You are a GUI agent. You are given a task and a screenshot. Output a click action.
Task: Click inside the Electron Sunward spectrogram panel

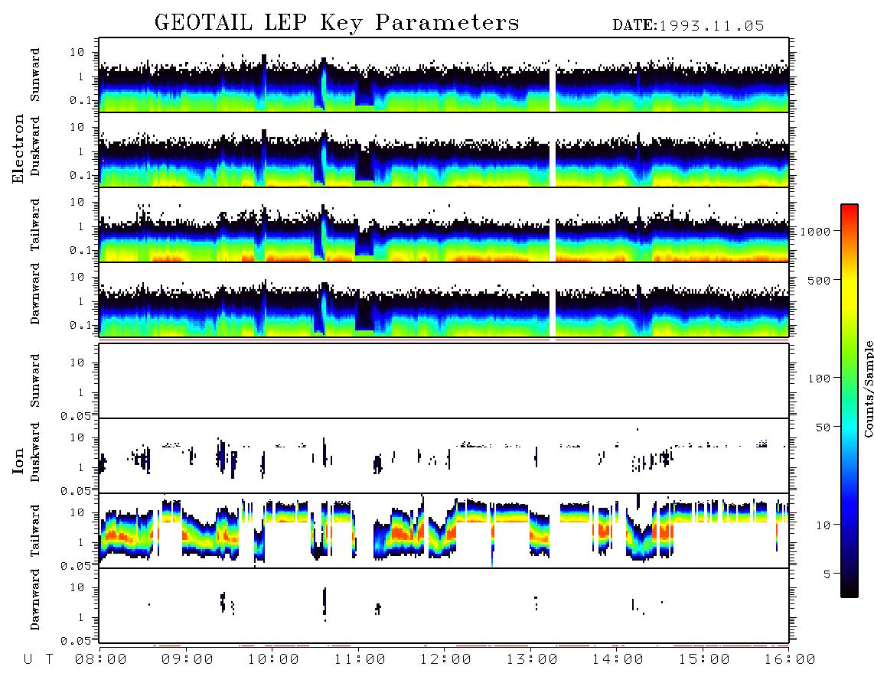coord(444,75)
